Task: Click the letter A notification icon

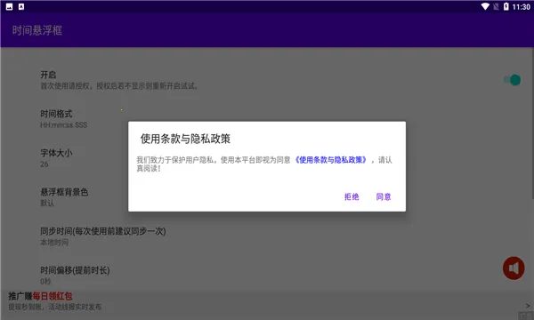Action: tap(21, 6)
